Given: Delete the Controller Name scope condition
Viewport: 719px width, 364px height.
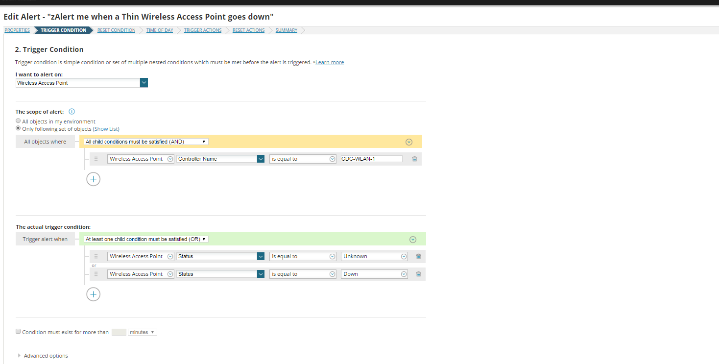Looking at the screenshot, I should click(414, 159).
